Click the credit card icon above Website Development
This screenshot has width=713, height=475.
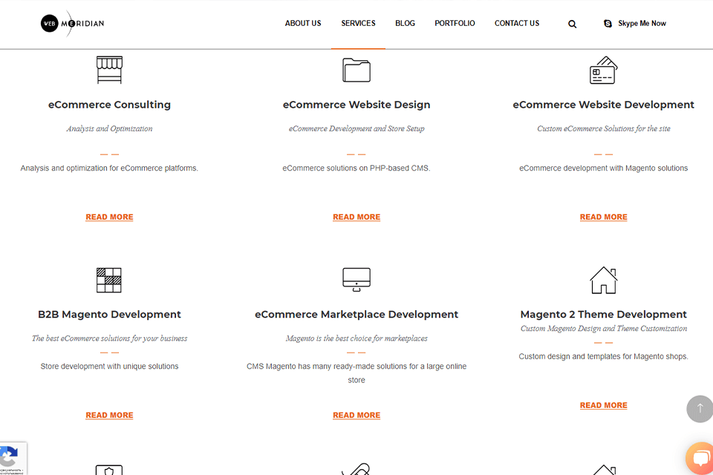603,70
